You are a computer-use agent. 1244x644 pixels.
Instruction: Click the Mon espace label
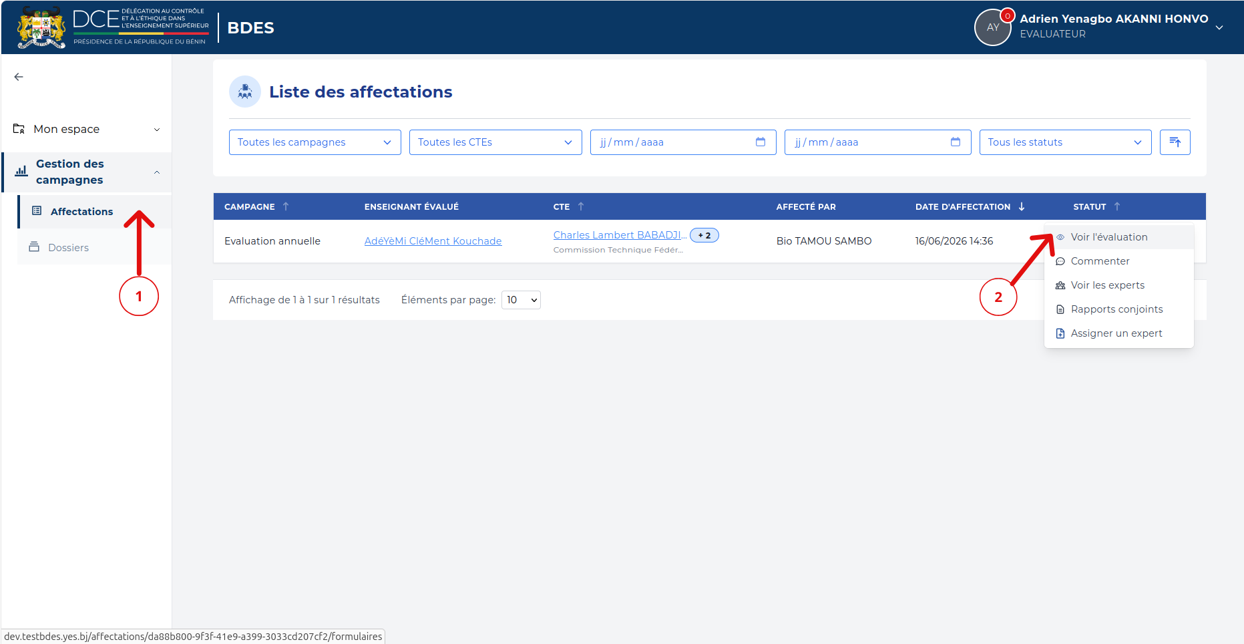pos(67,129)
